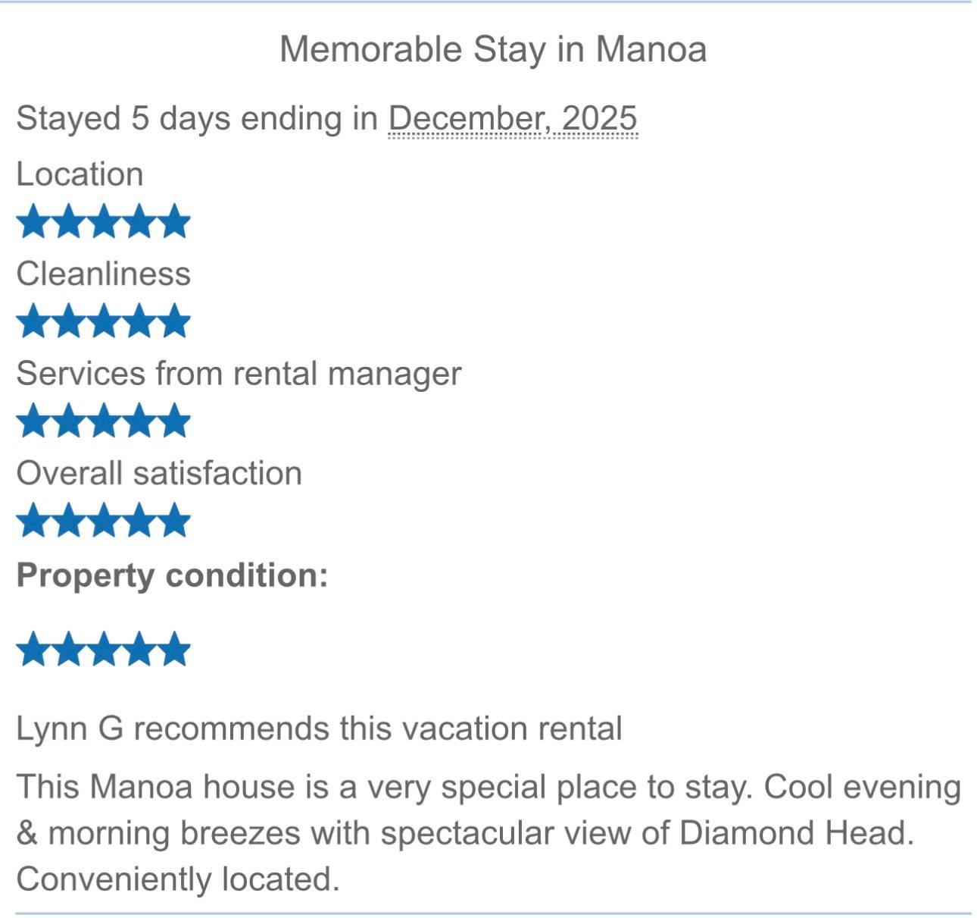977x918 pixels.
Task: Click the Overall satisfaction label
Action: 159,473
